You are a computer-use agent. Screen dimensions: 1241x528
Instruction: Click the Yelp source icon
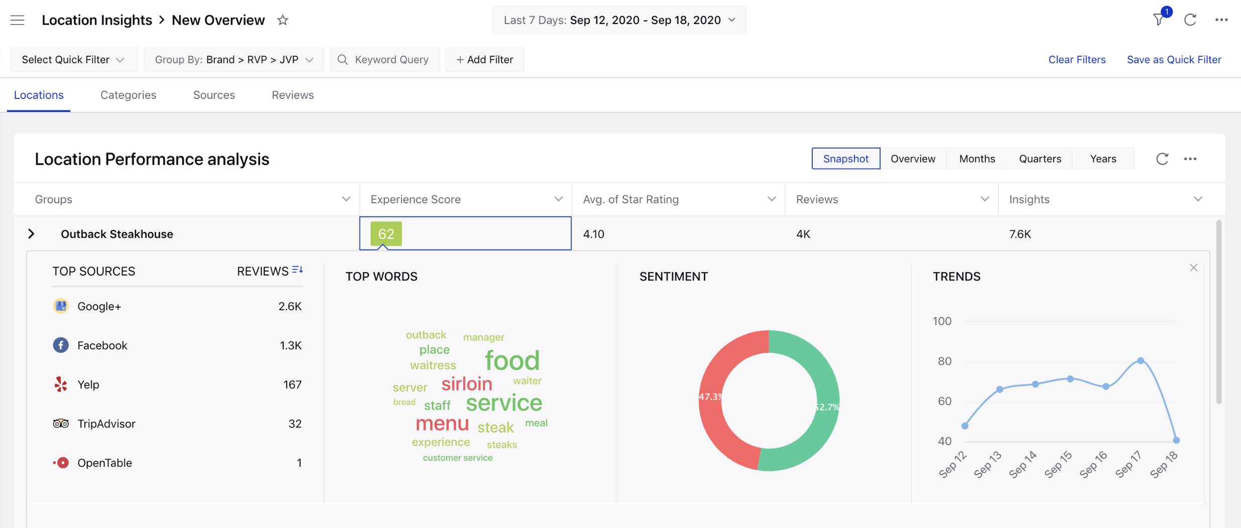click(x=61, y=384)
